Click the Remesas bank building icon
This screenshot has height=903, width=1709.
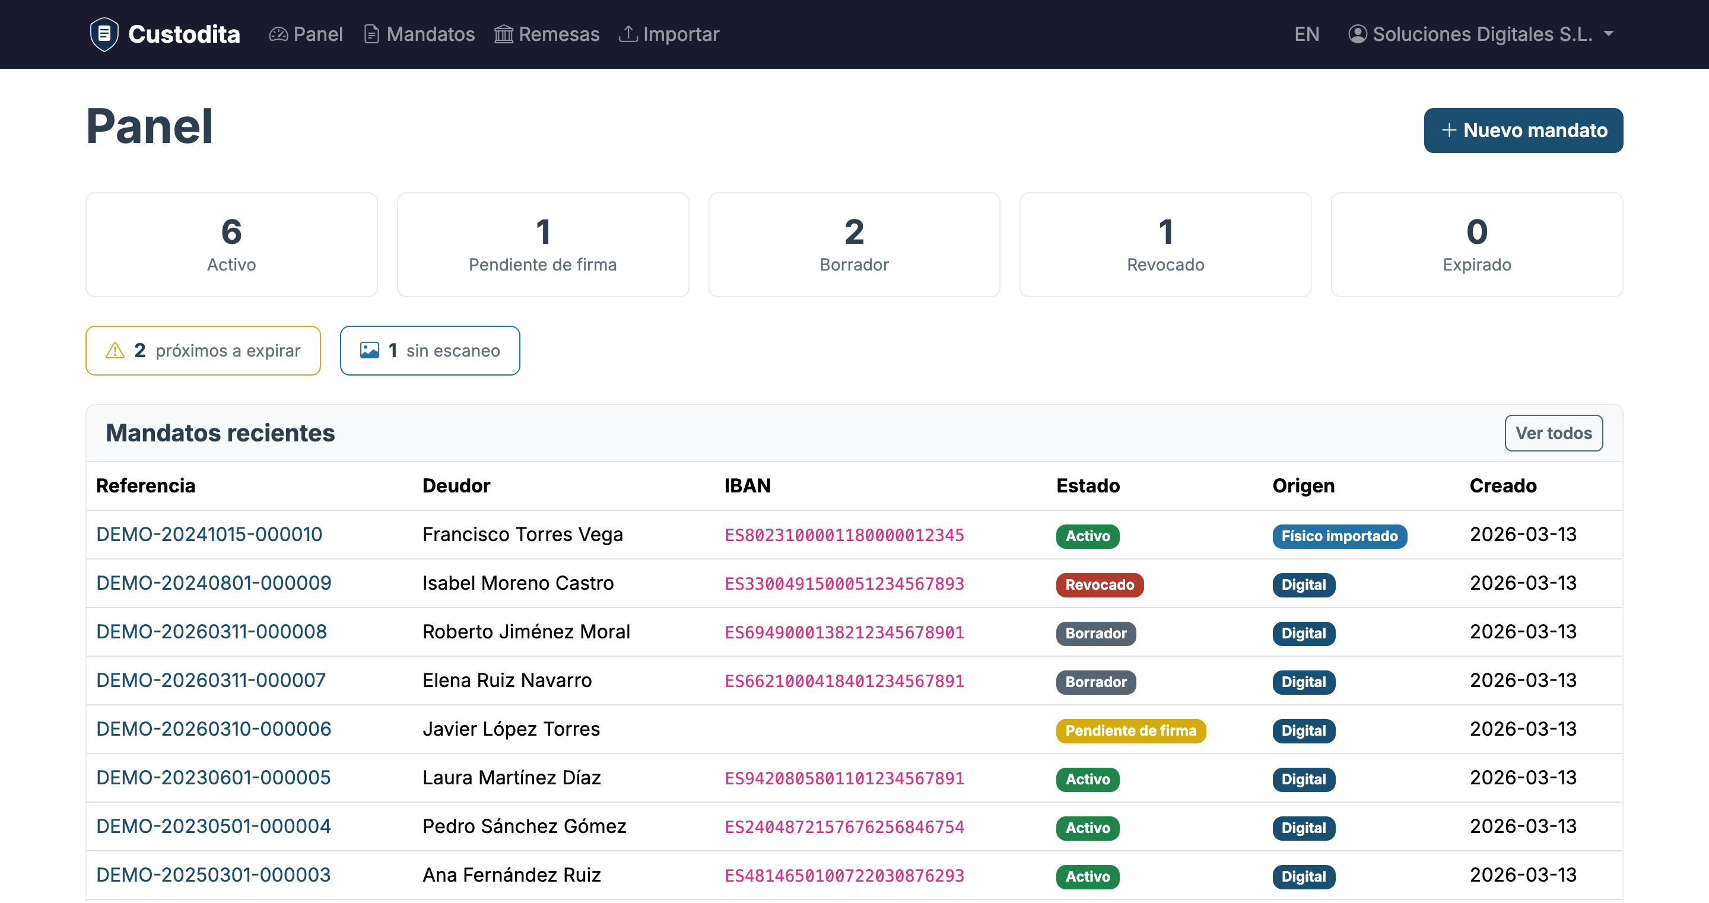click(504, 34)
